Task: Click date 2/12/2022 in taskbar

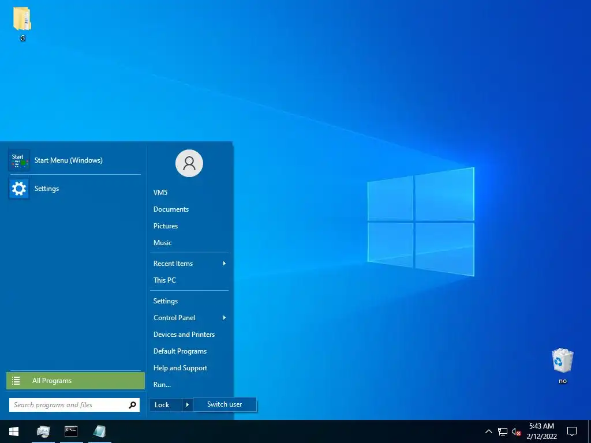Action: coord(541,437)
